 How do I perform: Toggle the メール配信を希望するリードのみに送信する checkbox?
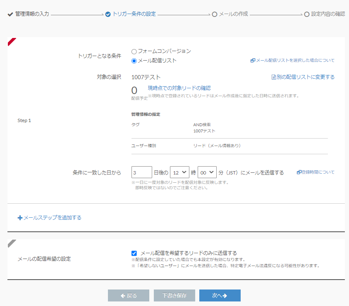(x=134, y=253)
